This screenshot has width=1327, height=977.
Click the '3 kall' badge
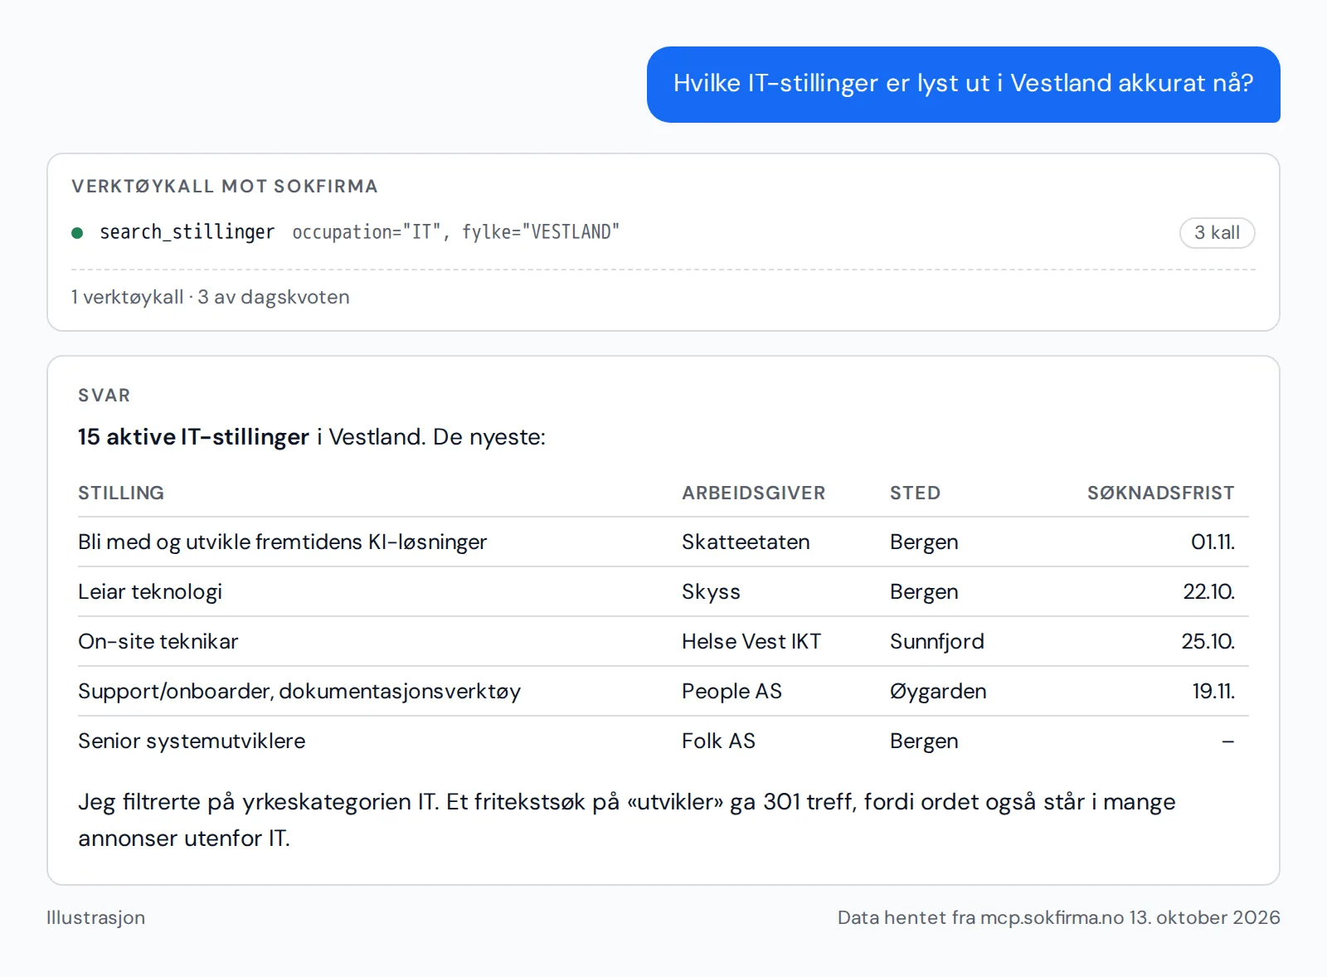tap(1217, 233)
